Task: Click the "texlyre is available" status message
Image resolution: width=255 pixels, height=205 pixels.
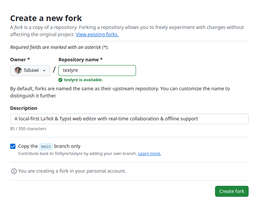Action: tap(83, 80)
